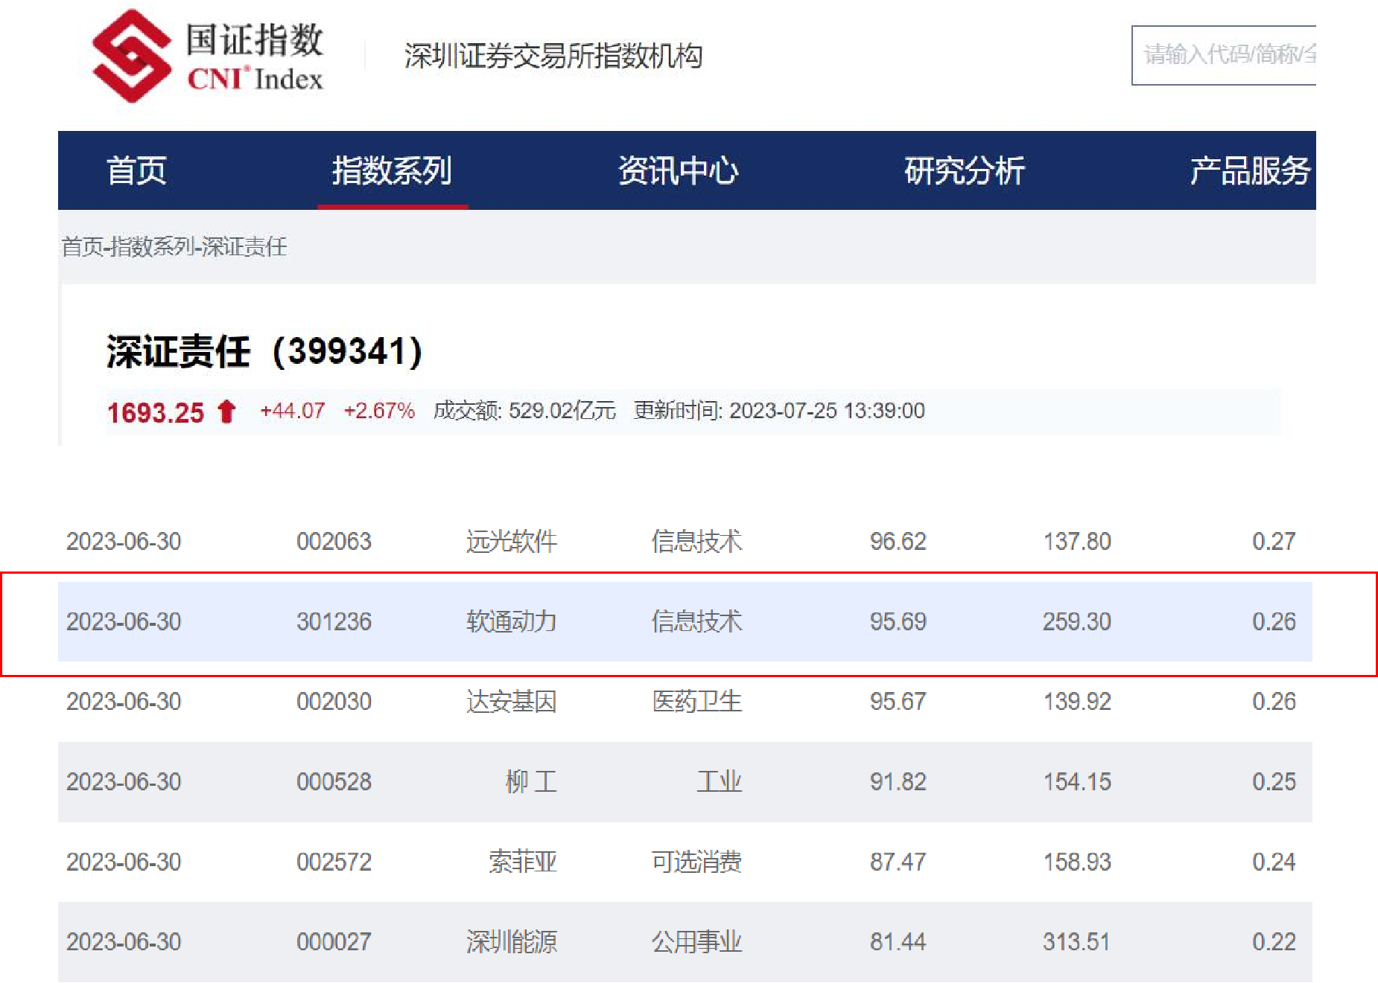
Task: Select the 达安基因 table row
Action: 512,700
